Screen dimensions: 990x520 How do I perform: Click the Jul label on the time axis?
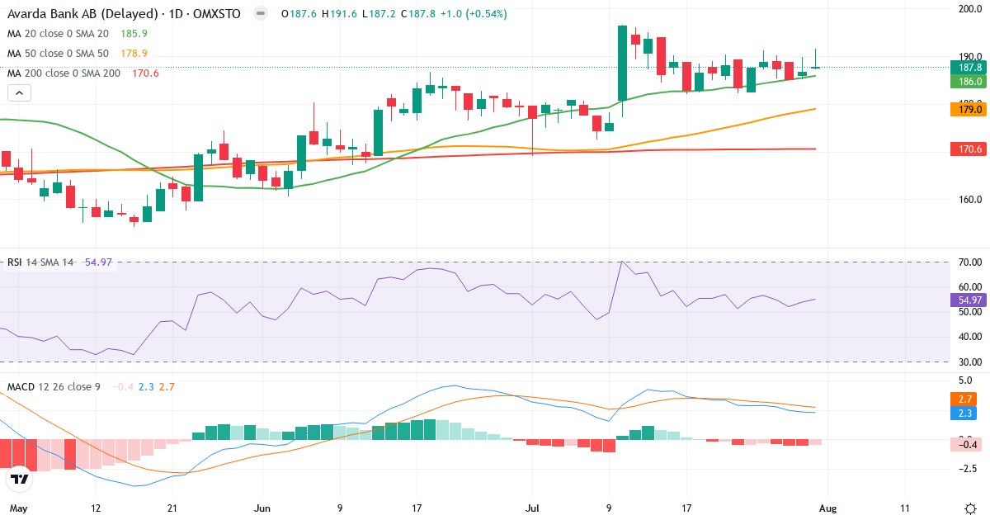(532, 508)
